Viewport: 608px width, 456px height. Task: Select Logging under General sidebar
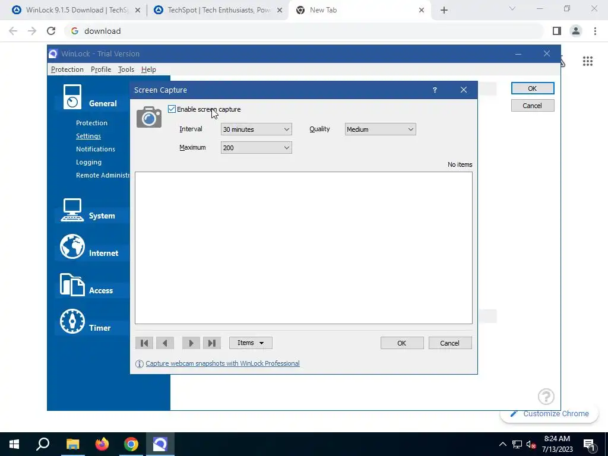point(89,163)
